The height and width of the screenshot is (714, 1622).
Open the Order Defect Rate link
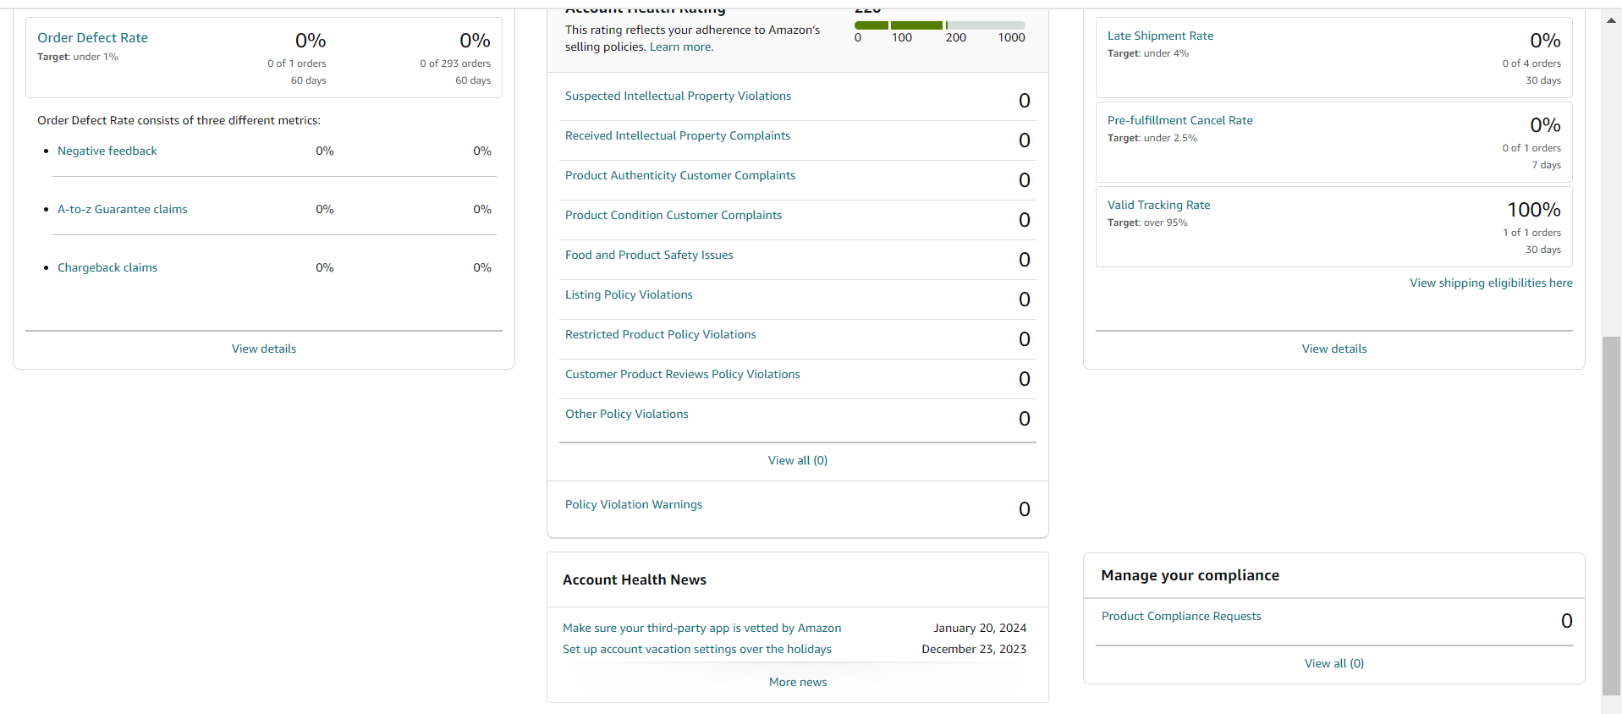pos(92,38)
